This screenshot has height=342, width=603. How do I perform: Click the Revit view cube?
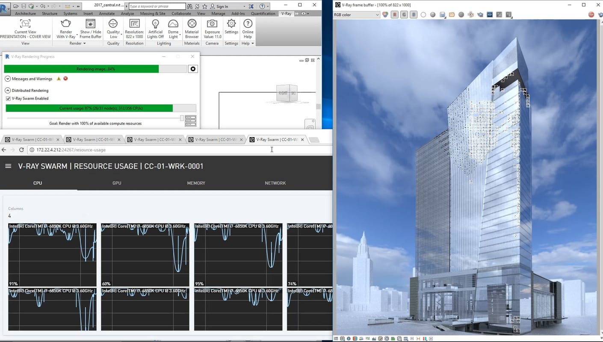(x=287, y=93)
